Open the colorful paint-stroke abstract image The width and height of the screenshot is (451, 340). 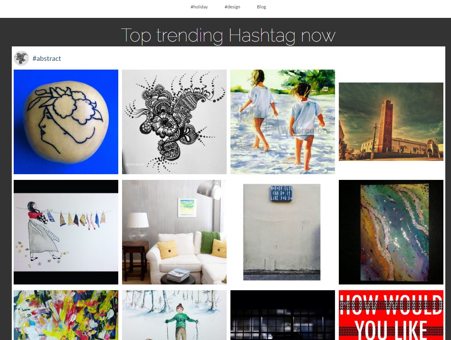click(x=66, y=315)
